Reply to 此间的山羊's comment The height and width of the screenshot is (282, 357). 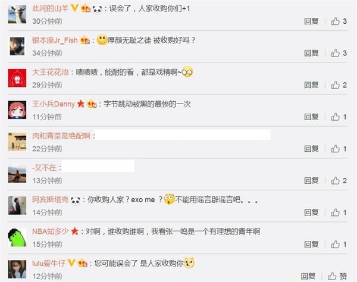311,21
